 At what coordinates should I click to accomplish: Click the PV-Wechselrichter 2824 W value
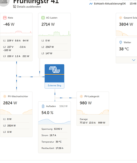[x=10, y=103]
